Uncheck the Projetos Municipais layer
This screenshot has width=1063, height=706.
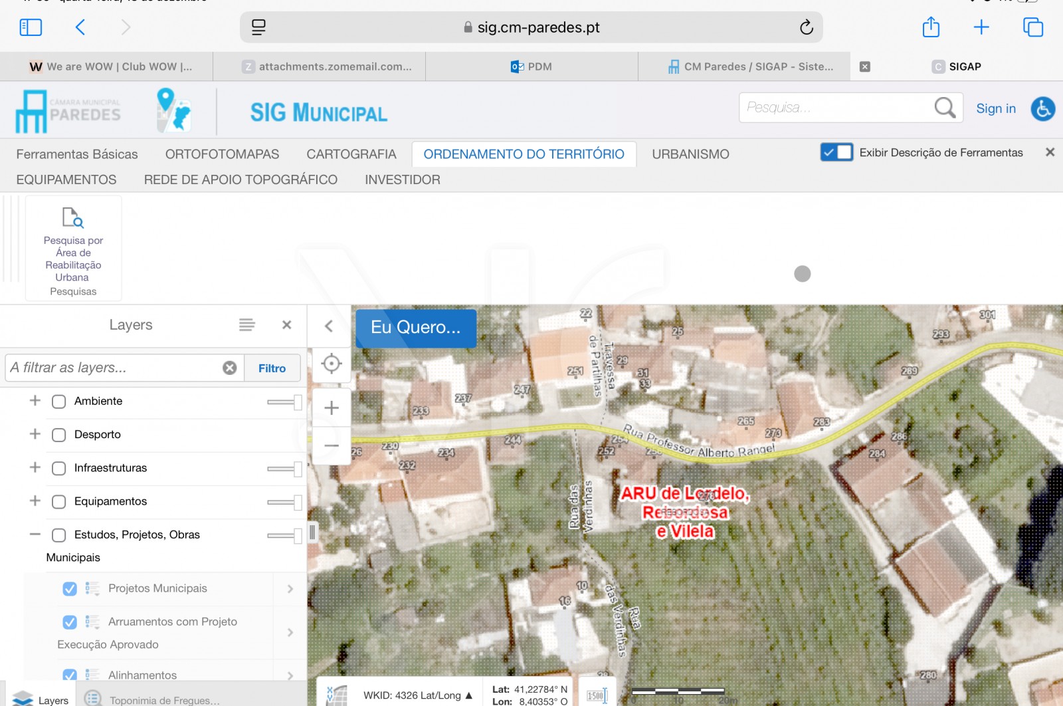[70, 589]
